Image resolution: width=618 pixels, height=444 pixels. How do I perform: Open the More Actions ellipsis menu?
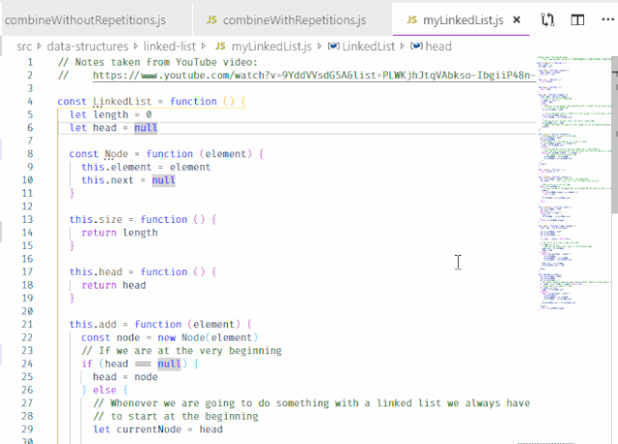point(607,19)
